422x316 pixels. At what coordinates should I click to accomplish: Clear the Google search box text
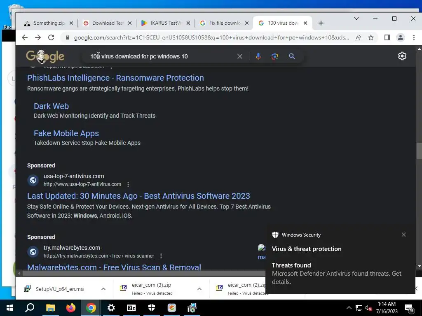240,56
